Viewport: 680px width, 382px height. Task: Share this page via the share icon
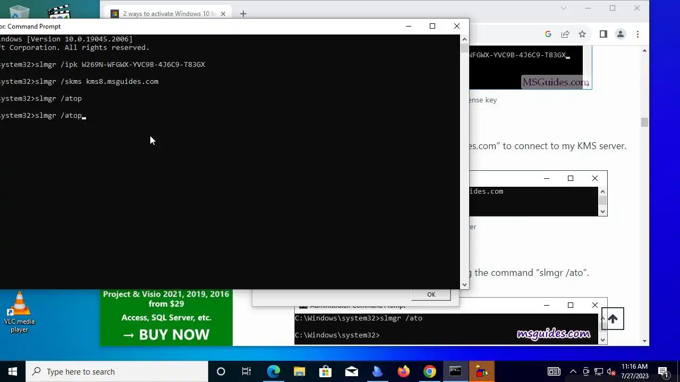click(x=565, y=34)
